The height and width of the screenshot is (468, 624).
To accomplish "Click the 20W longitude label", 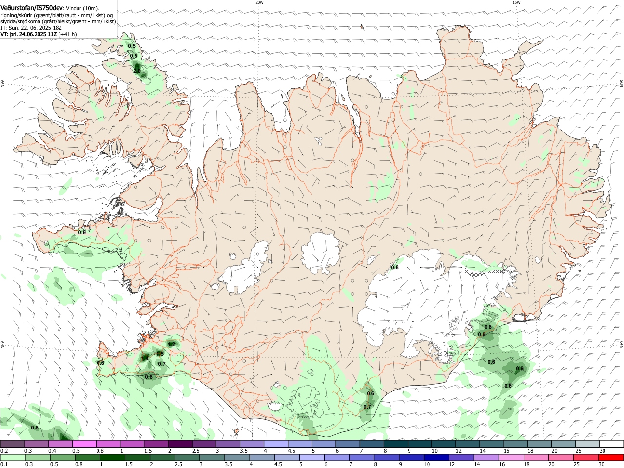I will (x=259, y=2).
